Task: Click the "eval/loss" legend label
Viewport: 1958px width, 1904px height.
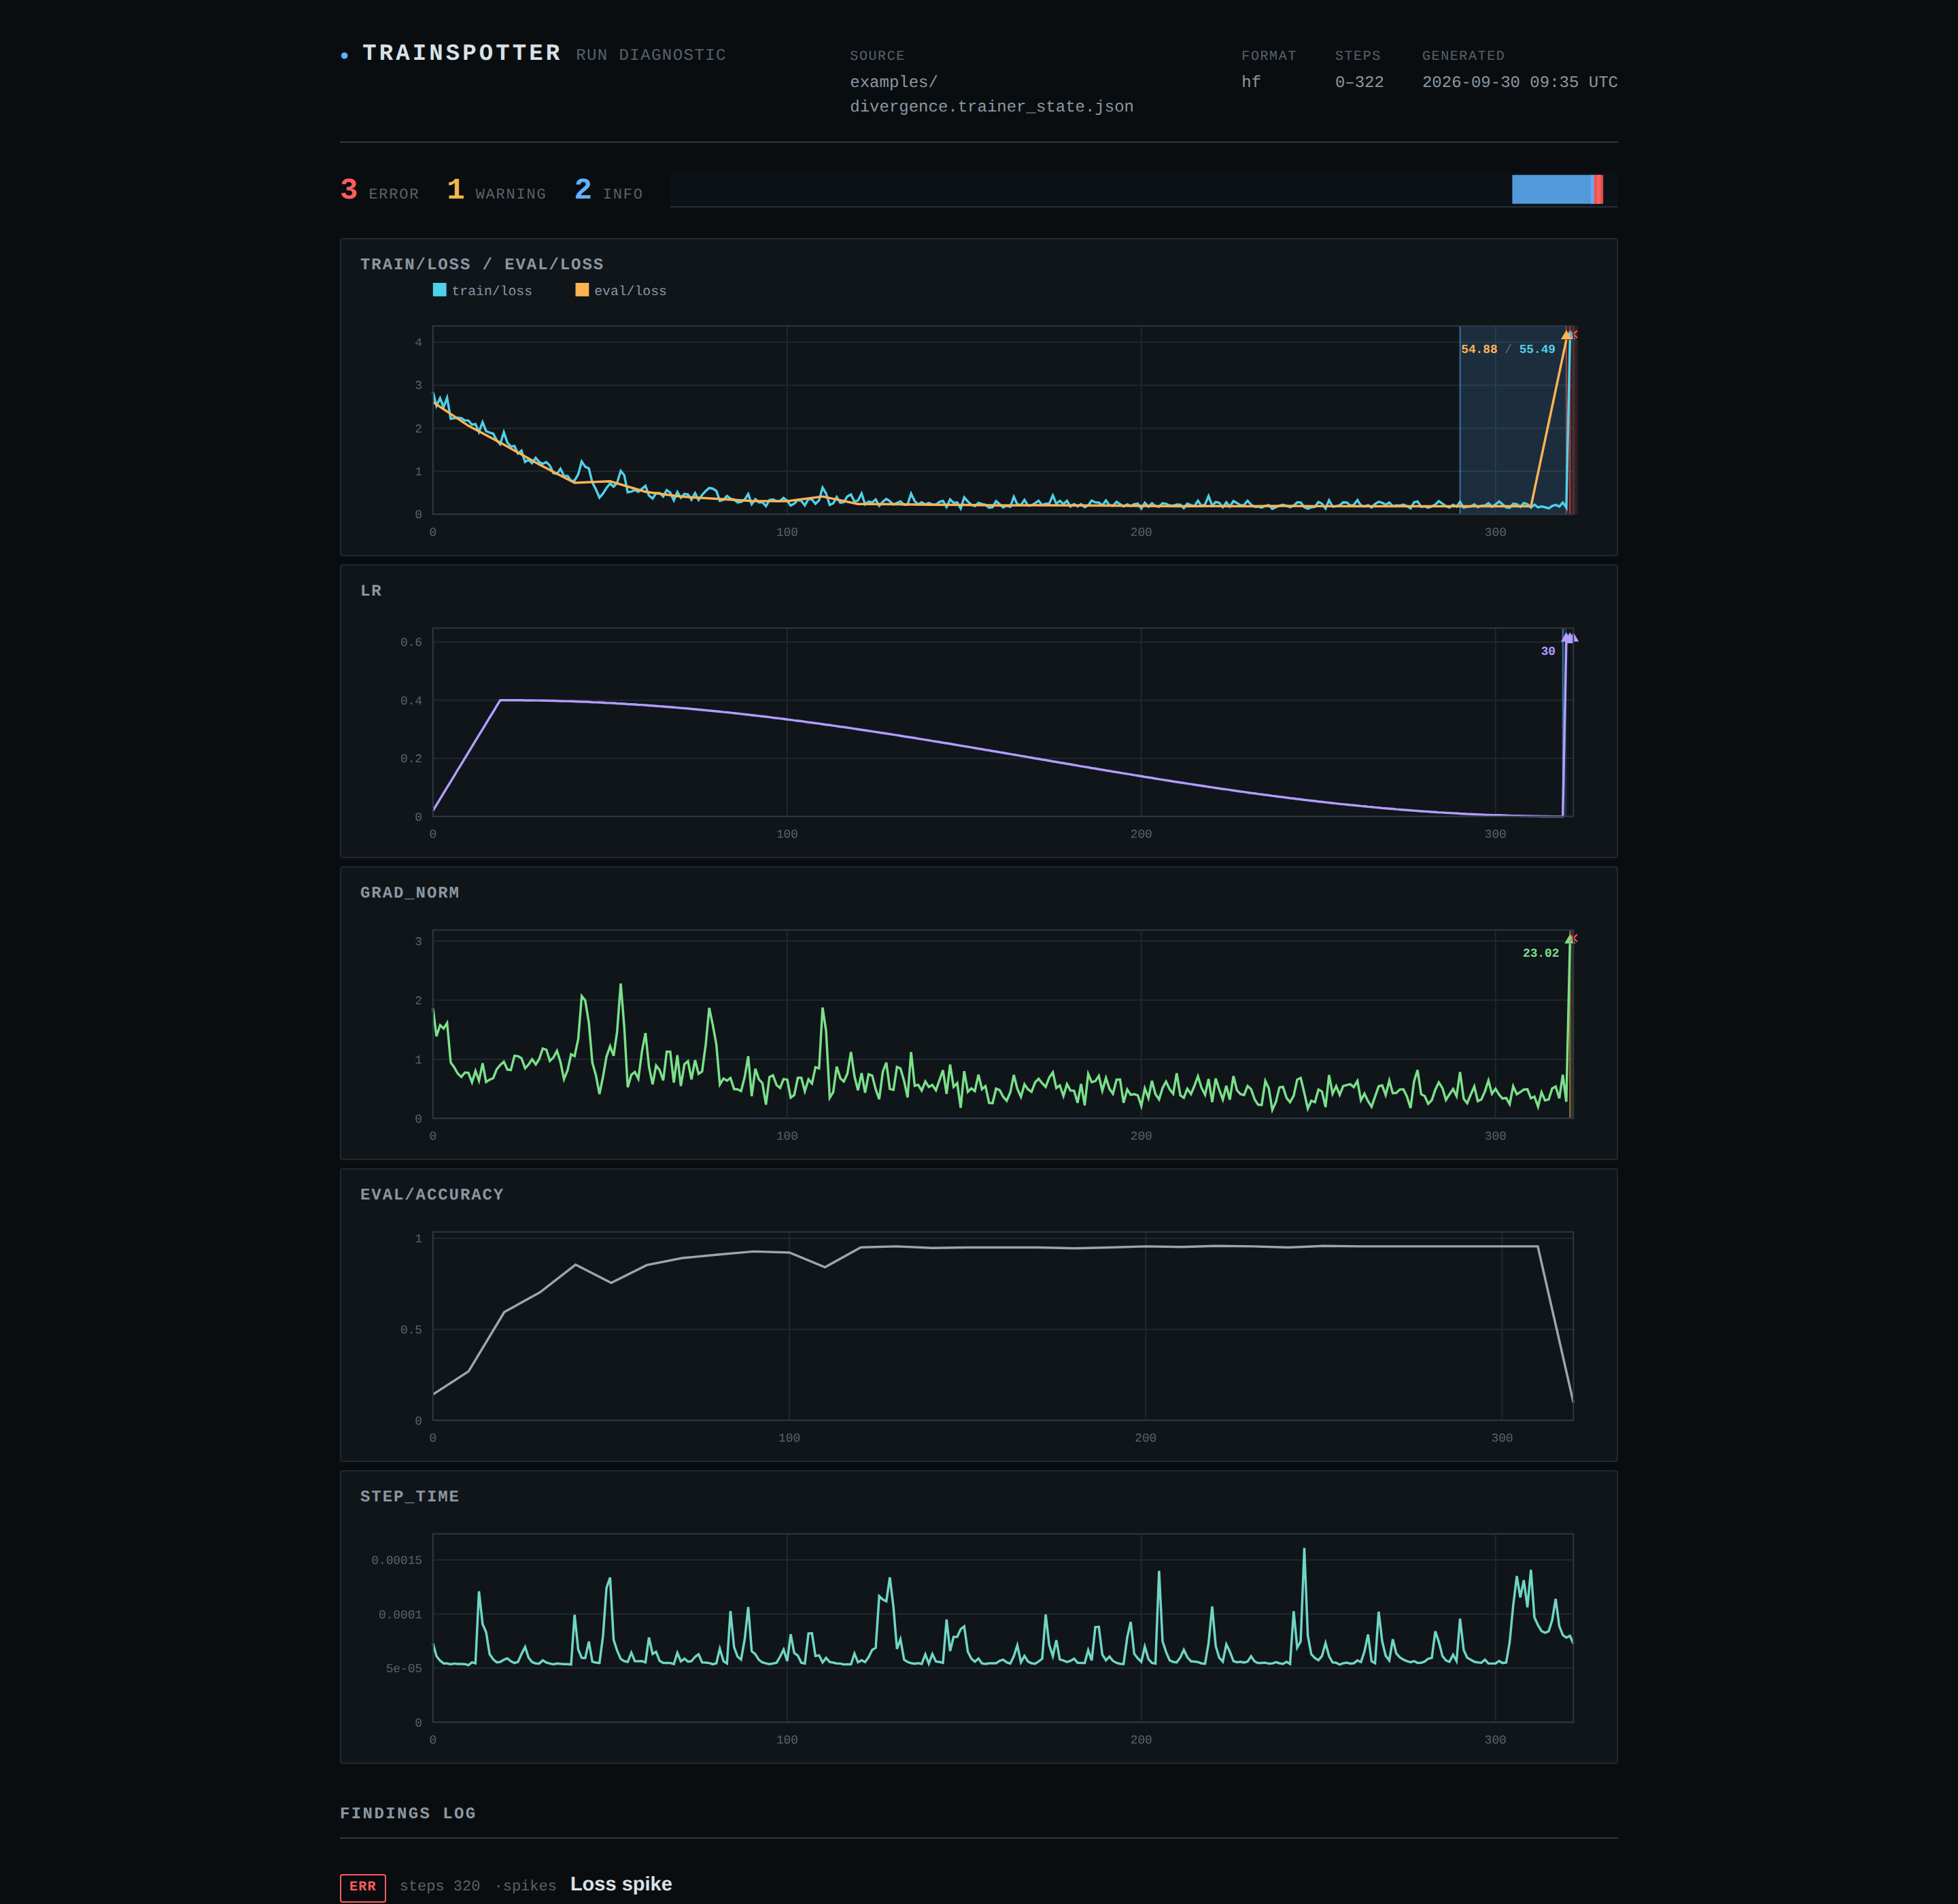Action: click(x=630, y=291)
